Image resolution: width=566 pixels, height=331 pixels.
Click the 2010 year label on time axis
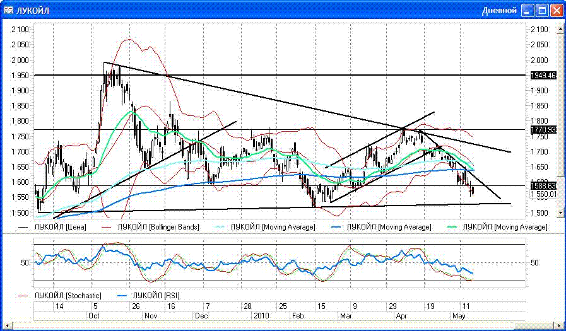261,316
